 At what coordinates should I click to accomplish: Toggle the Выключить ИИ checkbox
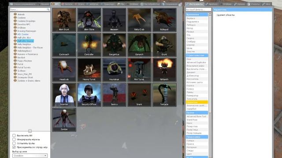click(x=14, y=136)
